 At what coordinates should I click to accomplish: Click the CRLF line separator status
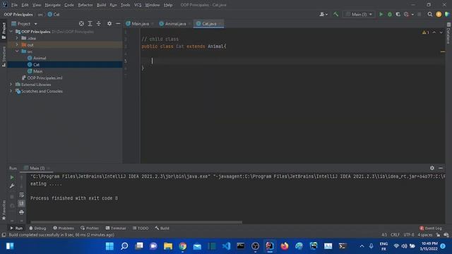[x=395, y=235]
